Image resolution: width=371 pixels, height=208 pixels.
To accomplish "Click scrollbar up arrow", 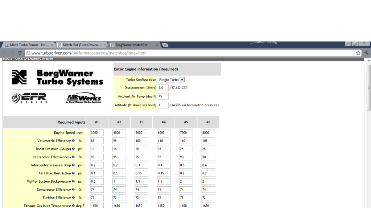I will pos(368,60).
